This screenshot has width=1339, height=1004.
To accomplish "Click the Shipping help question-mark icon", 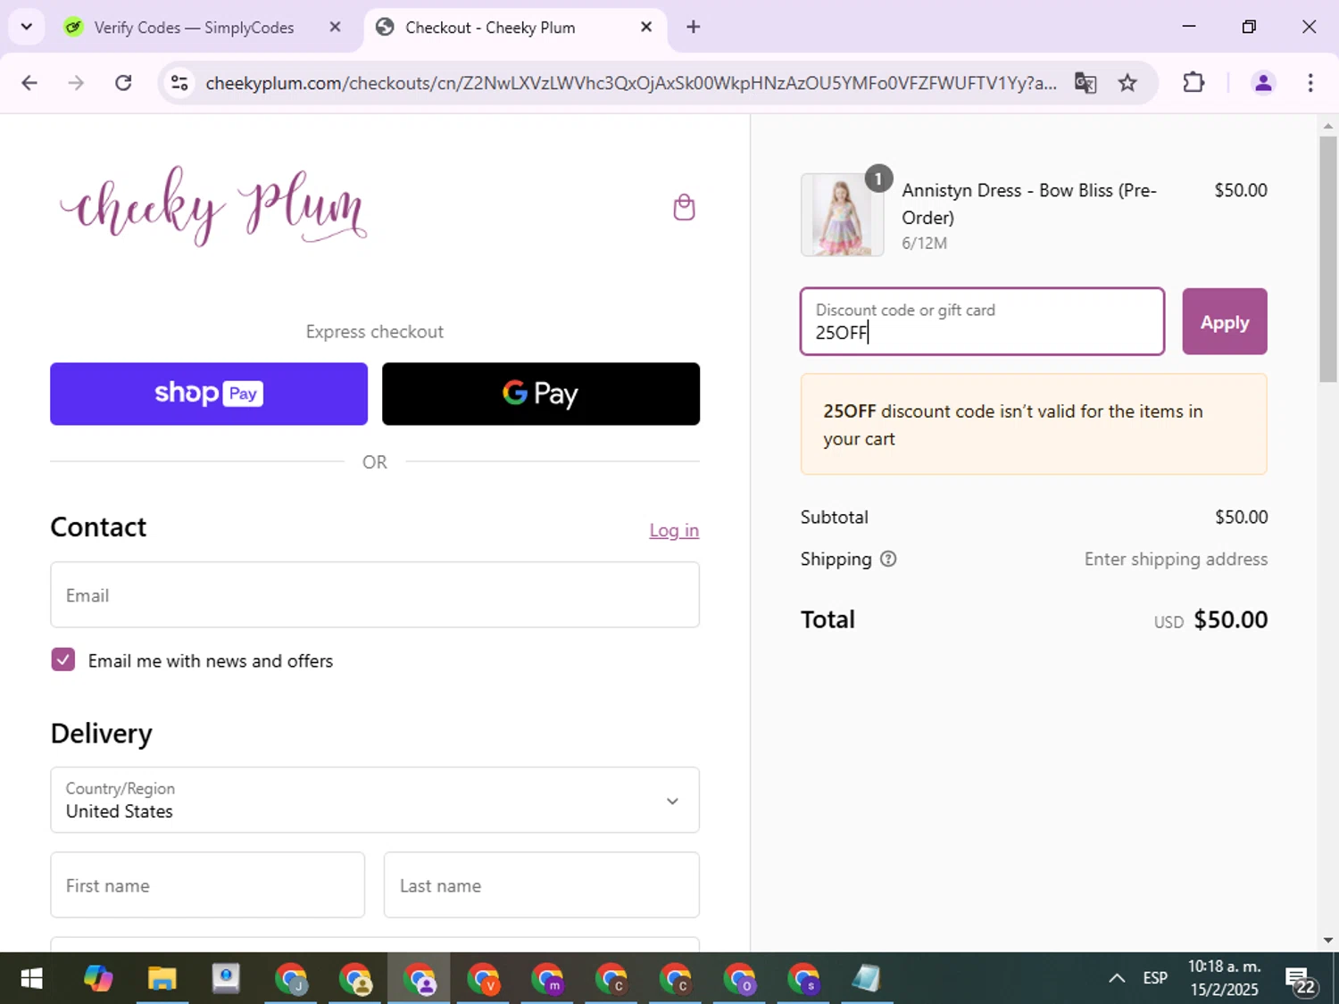I will pos(888,559).
